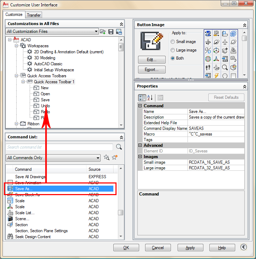Click the magnifier icon beside the search box
256x259 pixels.
[119, 147]
